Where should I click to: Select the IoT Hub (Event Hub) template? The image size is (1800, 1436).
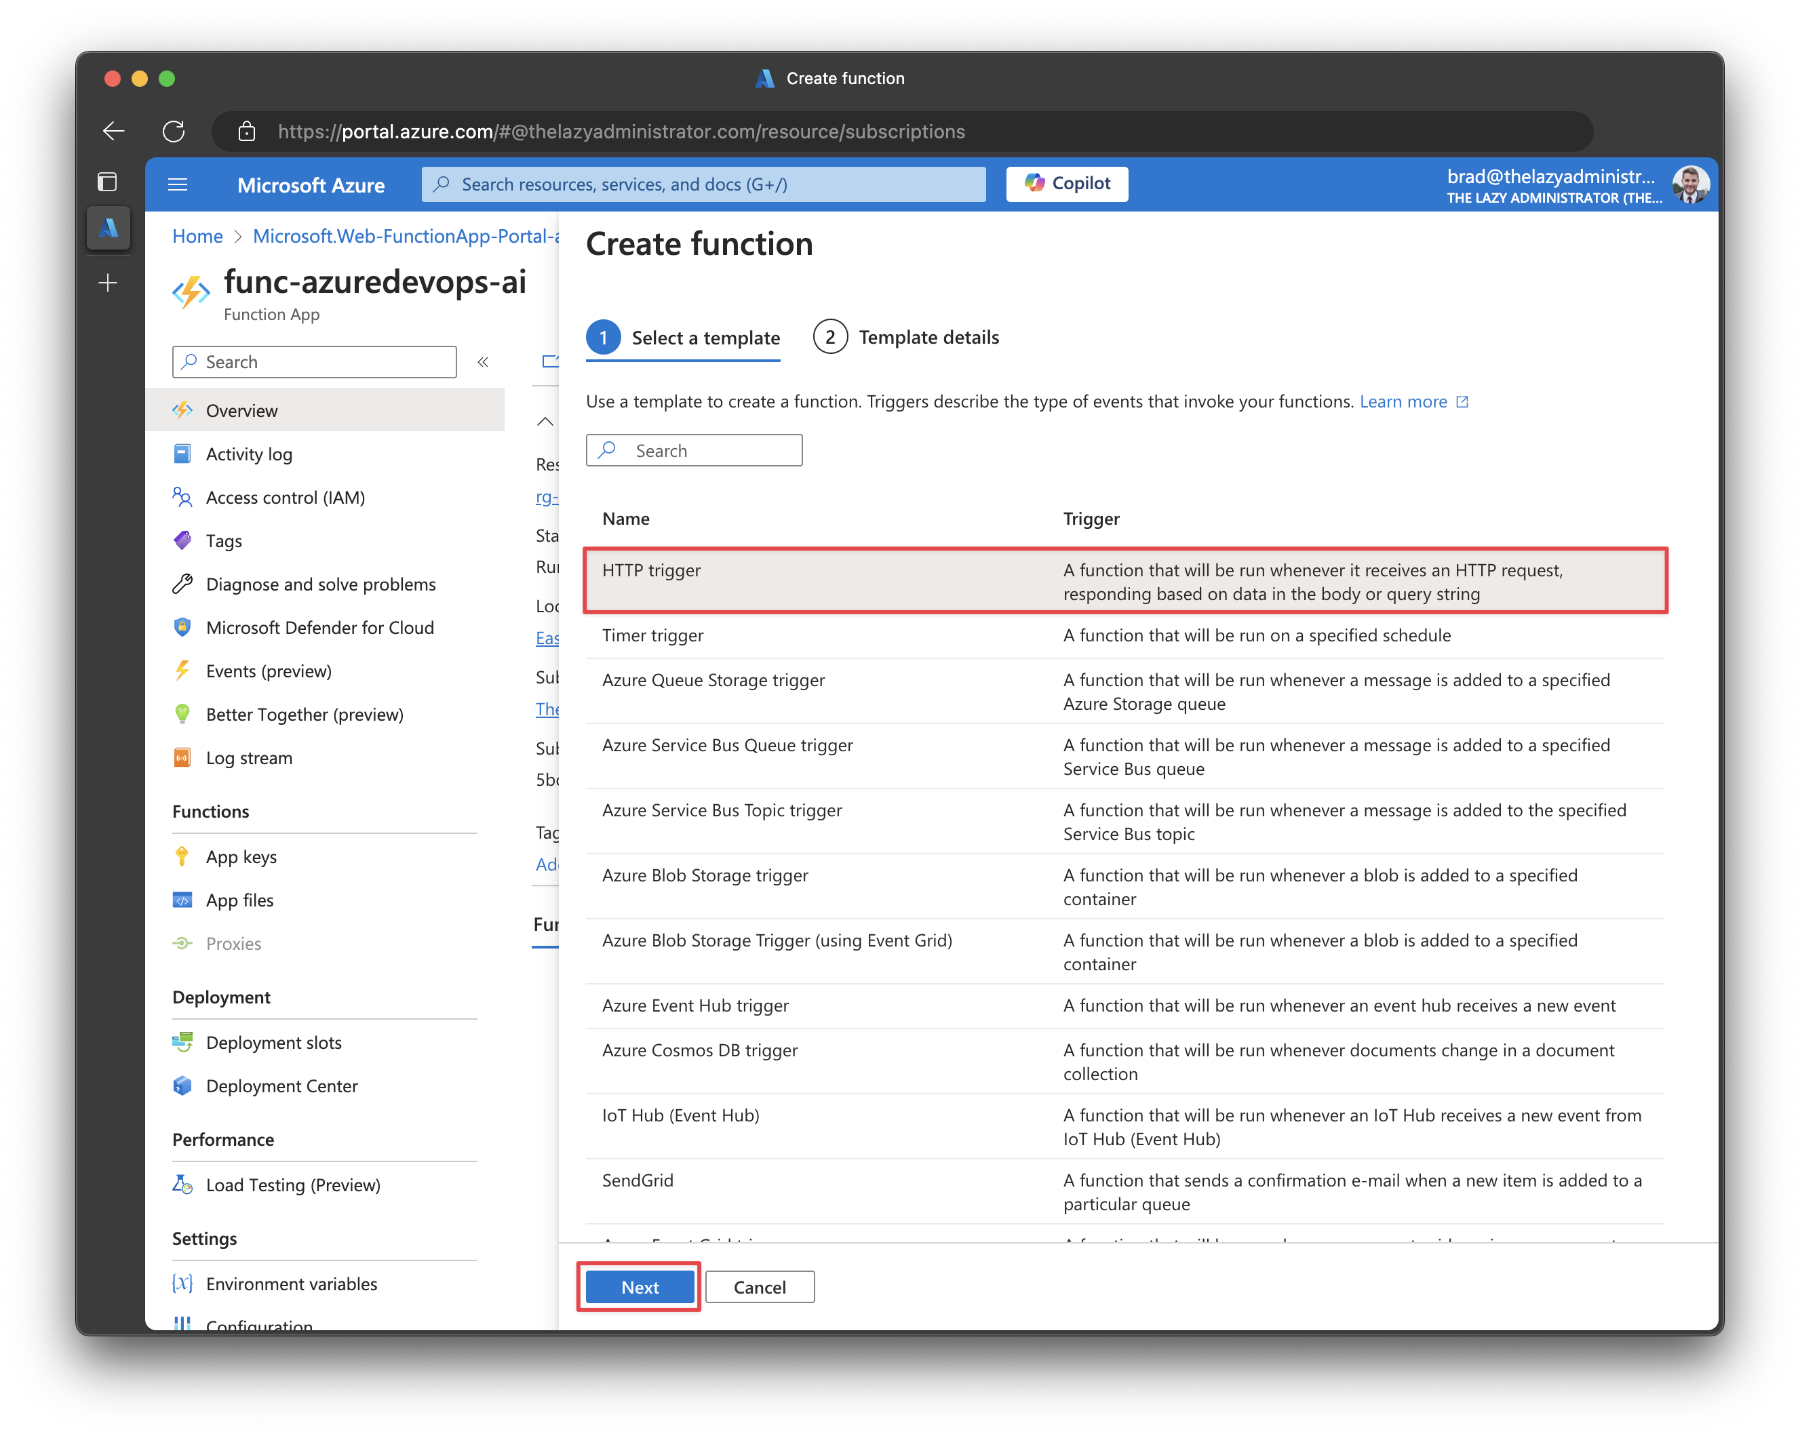tap(1124, 1128)
